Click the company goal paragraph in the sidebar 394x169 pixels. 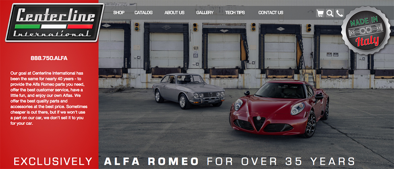click(x=49, y=98)
